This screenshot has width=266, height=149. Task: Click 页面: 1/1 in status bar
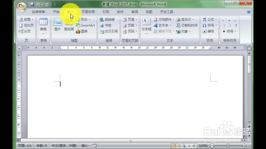click(25, 146)
